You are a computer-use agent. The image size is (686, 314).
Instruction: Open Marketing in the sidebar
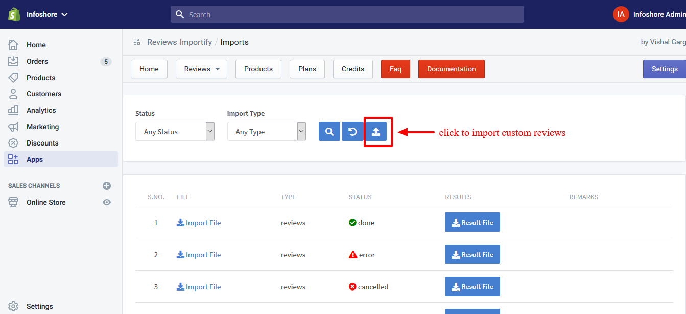[x=43, y=127]
